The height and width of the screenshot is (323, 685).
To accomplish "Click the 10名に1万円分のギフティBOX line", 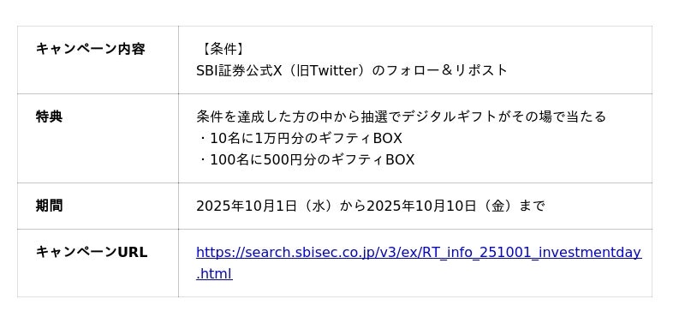I will [x=299, y=139].
